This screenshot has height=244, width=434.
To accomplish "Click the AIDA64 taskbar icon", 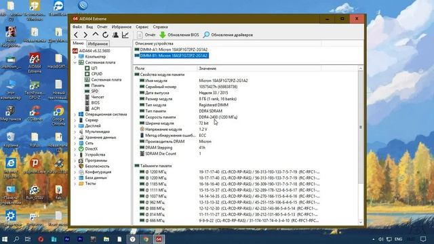I will point(159,239).
